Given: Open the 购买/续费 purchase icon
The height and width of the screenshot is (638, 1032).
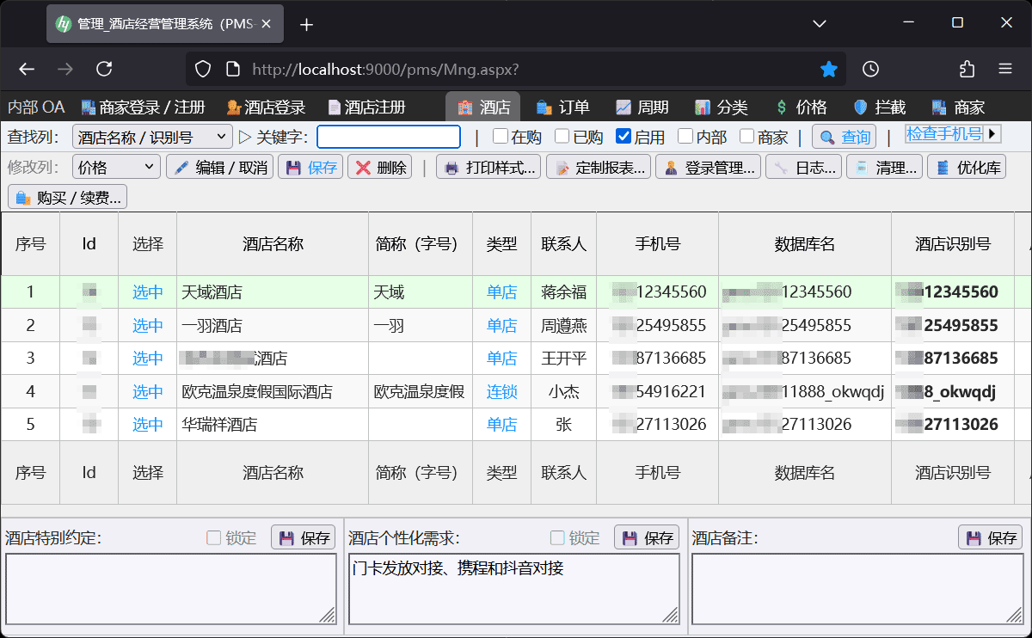Looking at the screenshot, I should coord(23,196).
